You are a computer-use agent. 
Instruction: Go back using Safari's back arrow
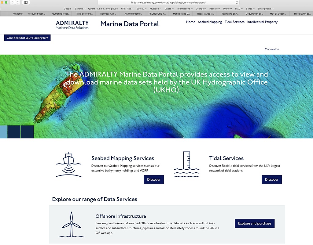point(12,2)
